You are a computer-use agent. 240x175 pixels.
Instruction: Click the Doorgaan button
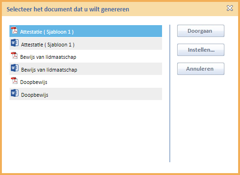(201, 31)
